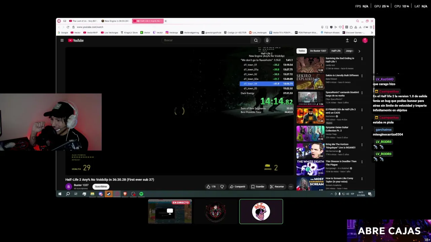The height and width of the screenshot is (242, 431).
Task: Subscribe with the Suscribirse button
Action: pos(101,187)
